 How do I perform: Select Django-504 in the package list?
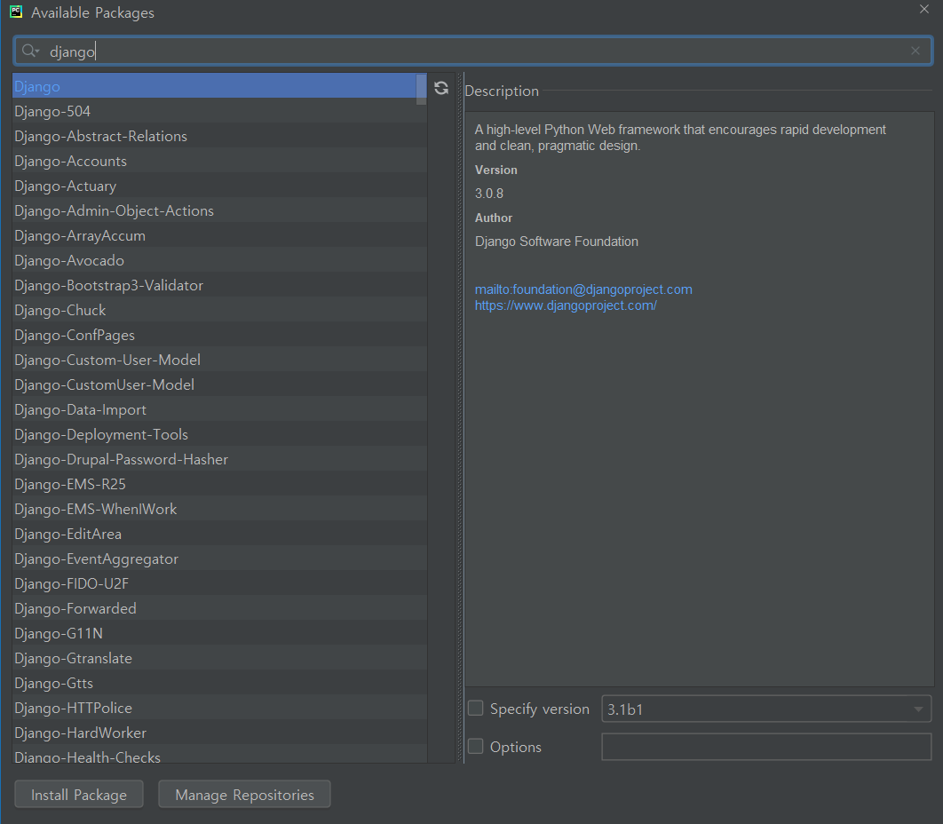(219, 111)
